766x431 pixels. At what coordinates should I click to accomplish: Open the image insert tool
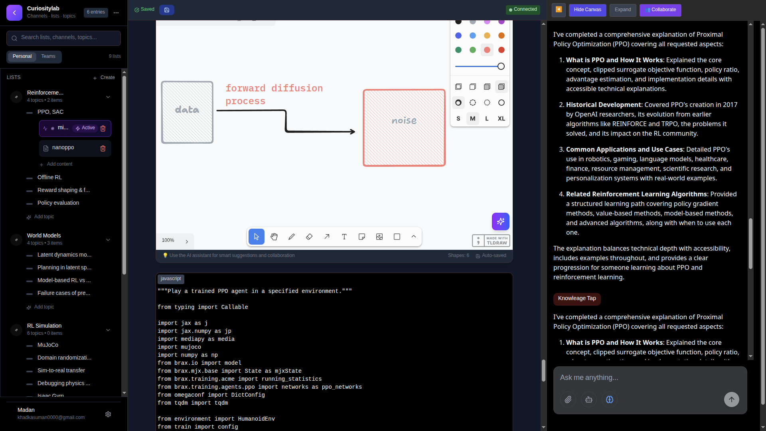pyautogui.click(x=379, y=237)
